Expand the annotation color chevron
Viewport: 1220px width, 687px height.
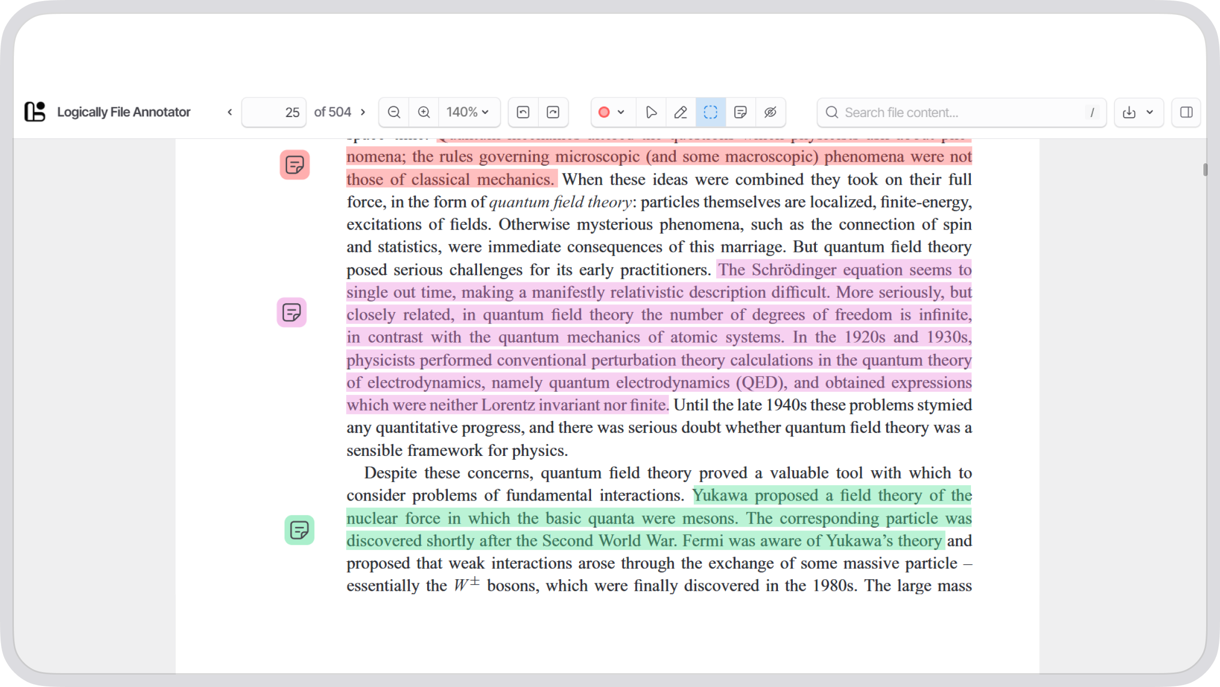(x=621, y=112)
